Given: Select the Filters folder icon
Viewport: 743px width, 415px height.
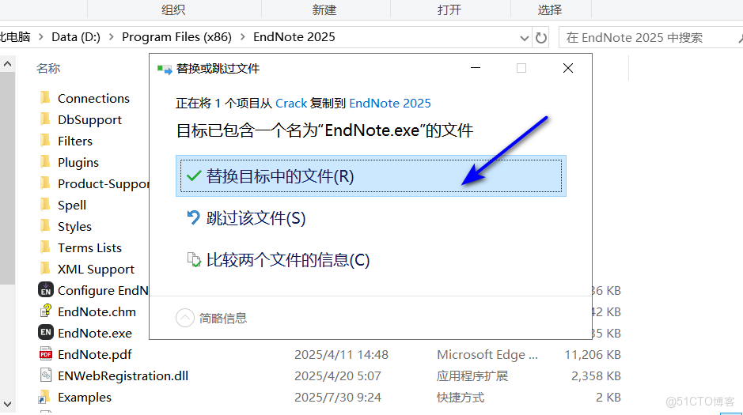Looking at the screenshot, I should pos(45,140).
